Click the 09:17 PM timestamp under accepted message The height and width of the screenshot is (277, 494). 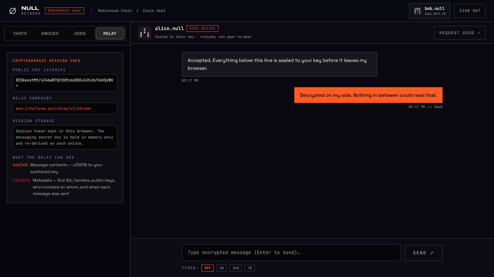(190, 80)
